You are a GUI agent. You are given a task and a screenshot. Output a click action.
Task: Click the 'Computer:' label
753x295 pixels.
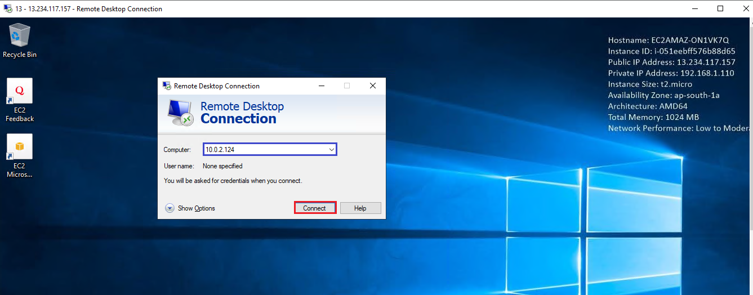click(x=177, y=150)
